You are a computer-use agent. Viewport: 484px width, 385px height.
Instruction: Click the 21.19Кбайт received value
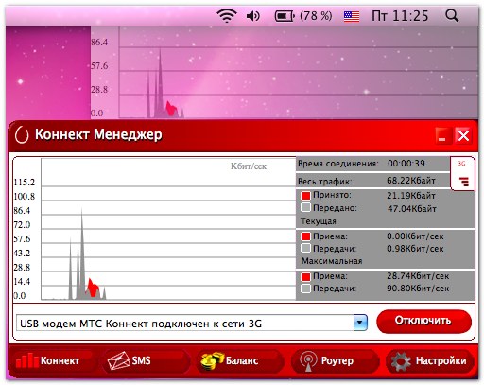tap(411, 196)
